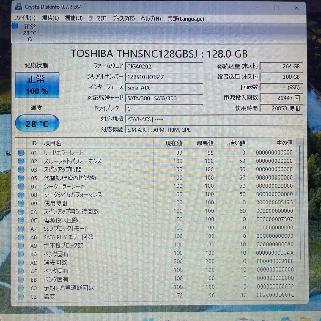Click raw value 000000005175 in 使用時間 row
The image size is (321, 321).
click(x=275, y=202)
